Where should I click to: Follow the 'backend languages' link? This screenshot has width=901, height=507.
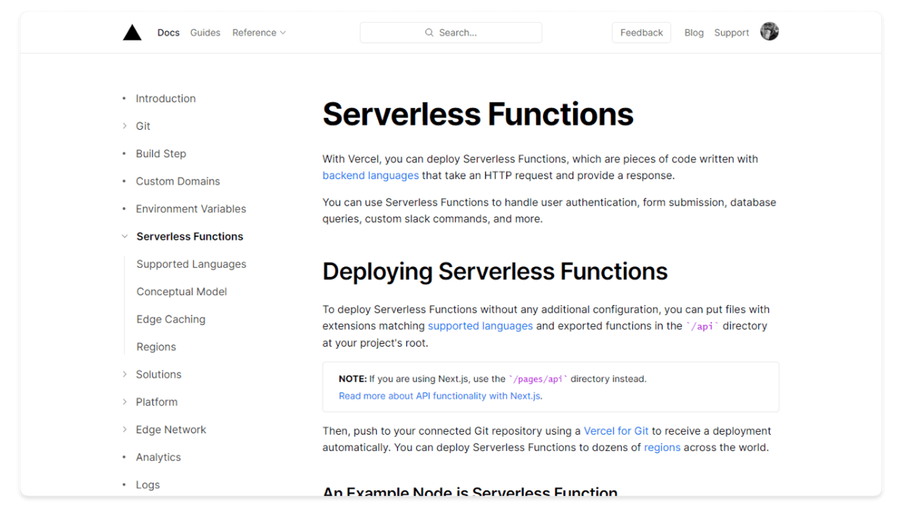pyautogui.click(x=370, y=176)
